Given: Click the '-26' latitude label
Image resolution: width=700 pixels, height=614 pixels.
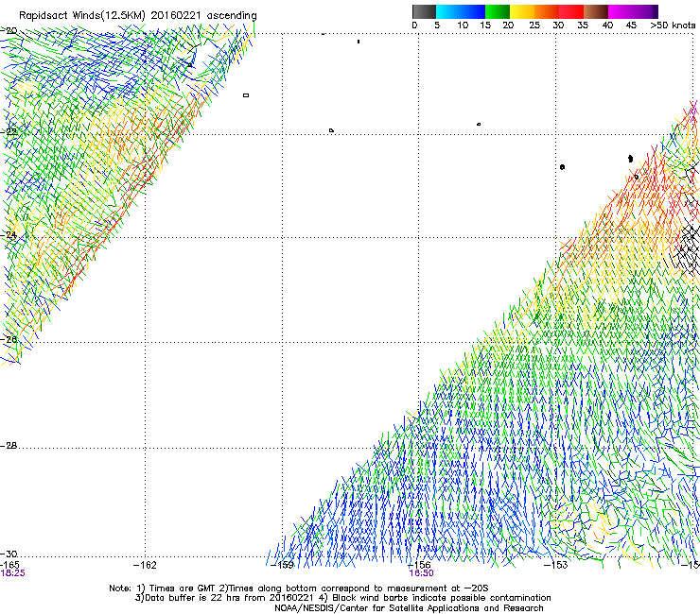Looking at the screenshot, I should tap(9, 340).
